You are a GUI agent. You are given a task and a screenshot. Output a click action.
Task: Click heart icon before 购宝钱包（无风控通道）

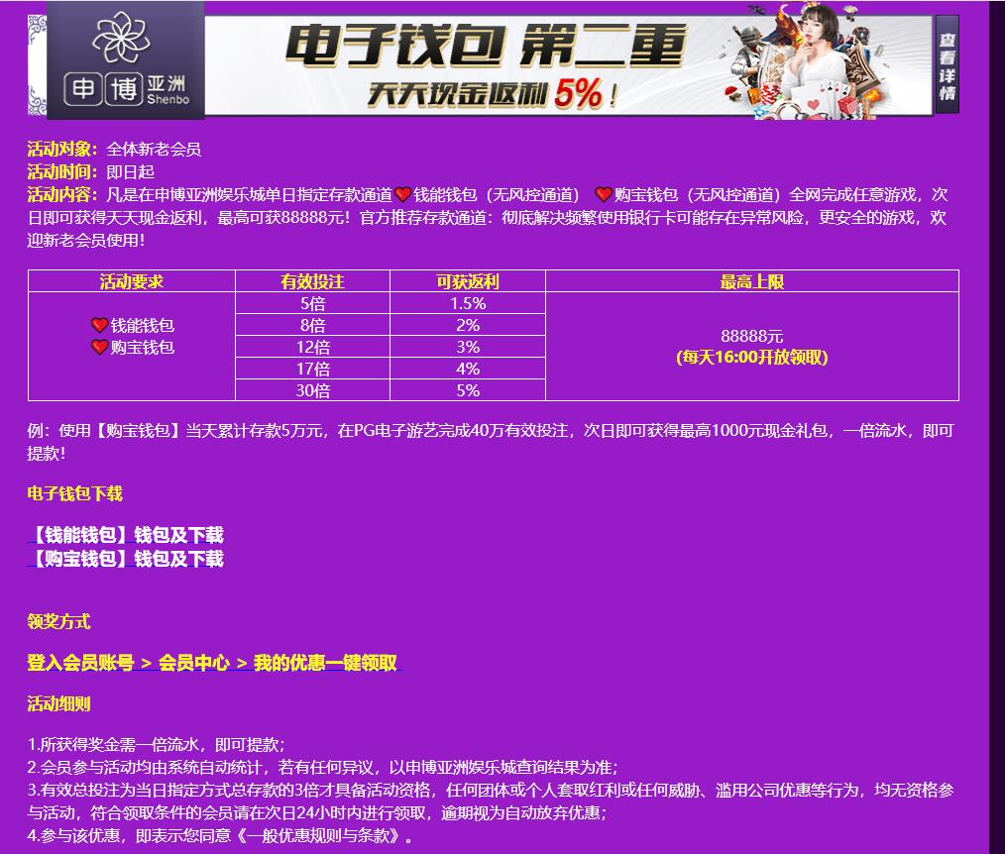(604, 194)
